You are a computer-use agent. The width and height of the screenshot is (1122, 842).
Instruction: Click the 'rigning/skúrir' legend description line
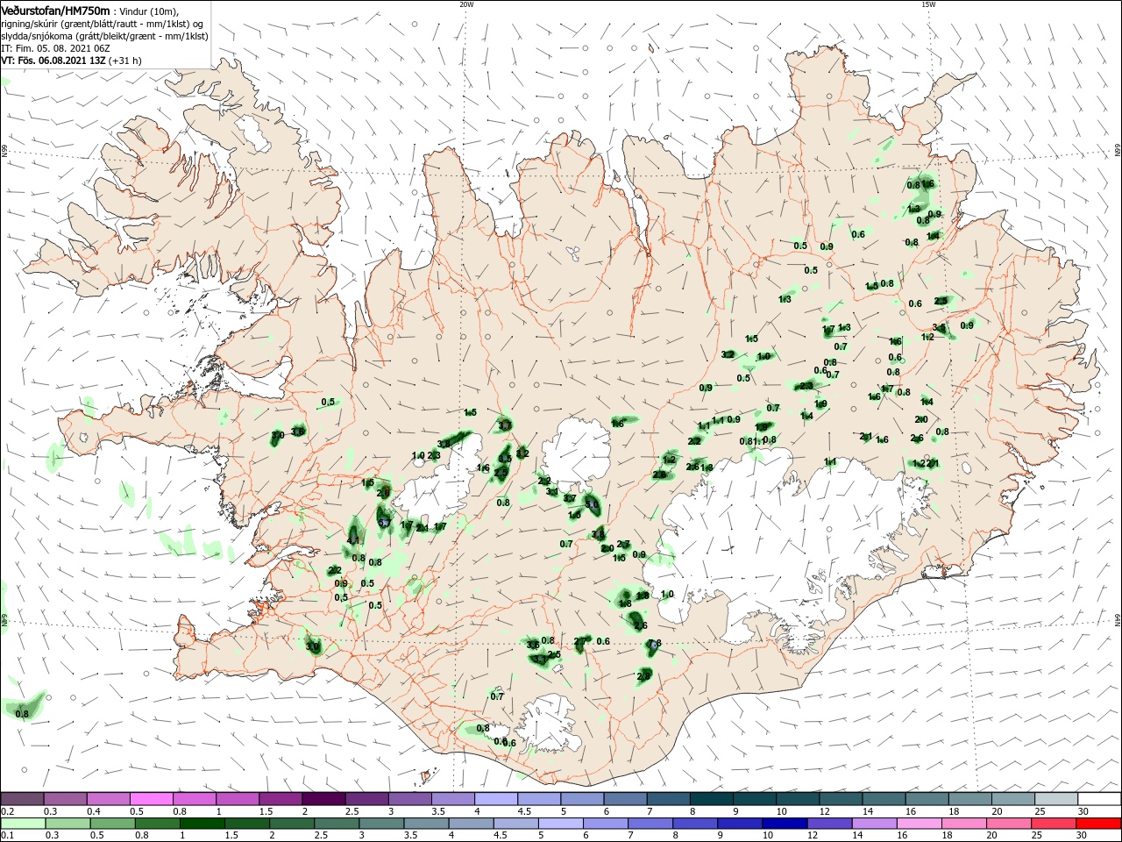[x=102, y=24]
